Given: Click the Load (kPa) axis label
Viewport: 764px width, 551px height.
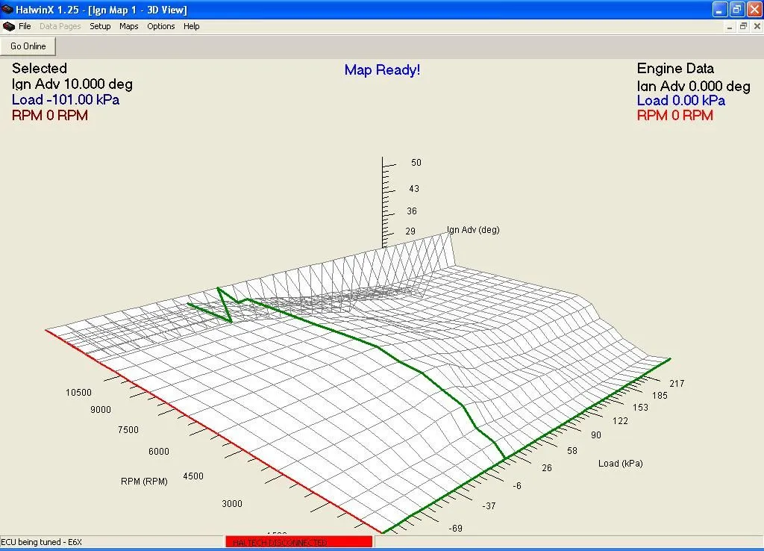Looking at the screenshot, I should [619, 463].
